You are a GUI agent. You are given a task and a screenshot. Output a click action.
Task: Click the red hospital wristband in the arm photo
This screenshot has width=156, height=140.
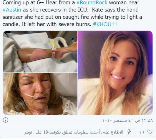coord(54,53)
